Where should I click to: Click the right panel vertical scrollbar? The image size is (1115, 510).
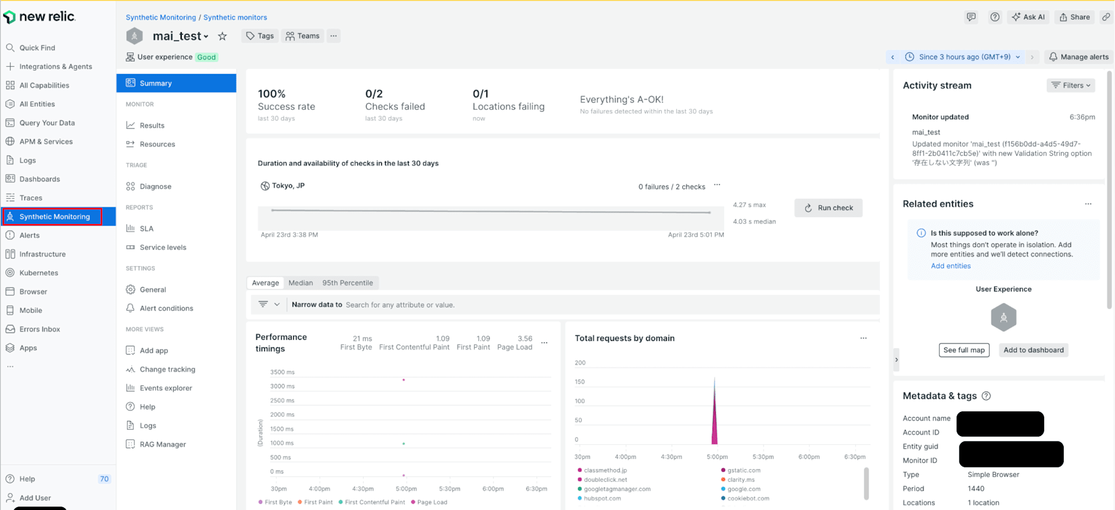pos(1109,189)
